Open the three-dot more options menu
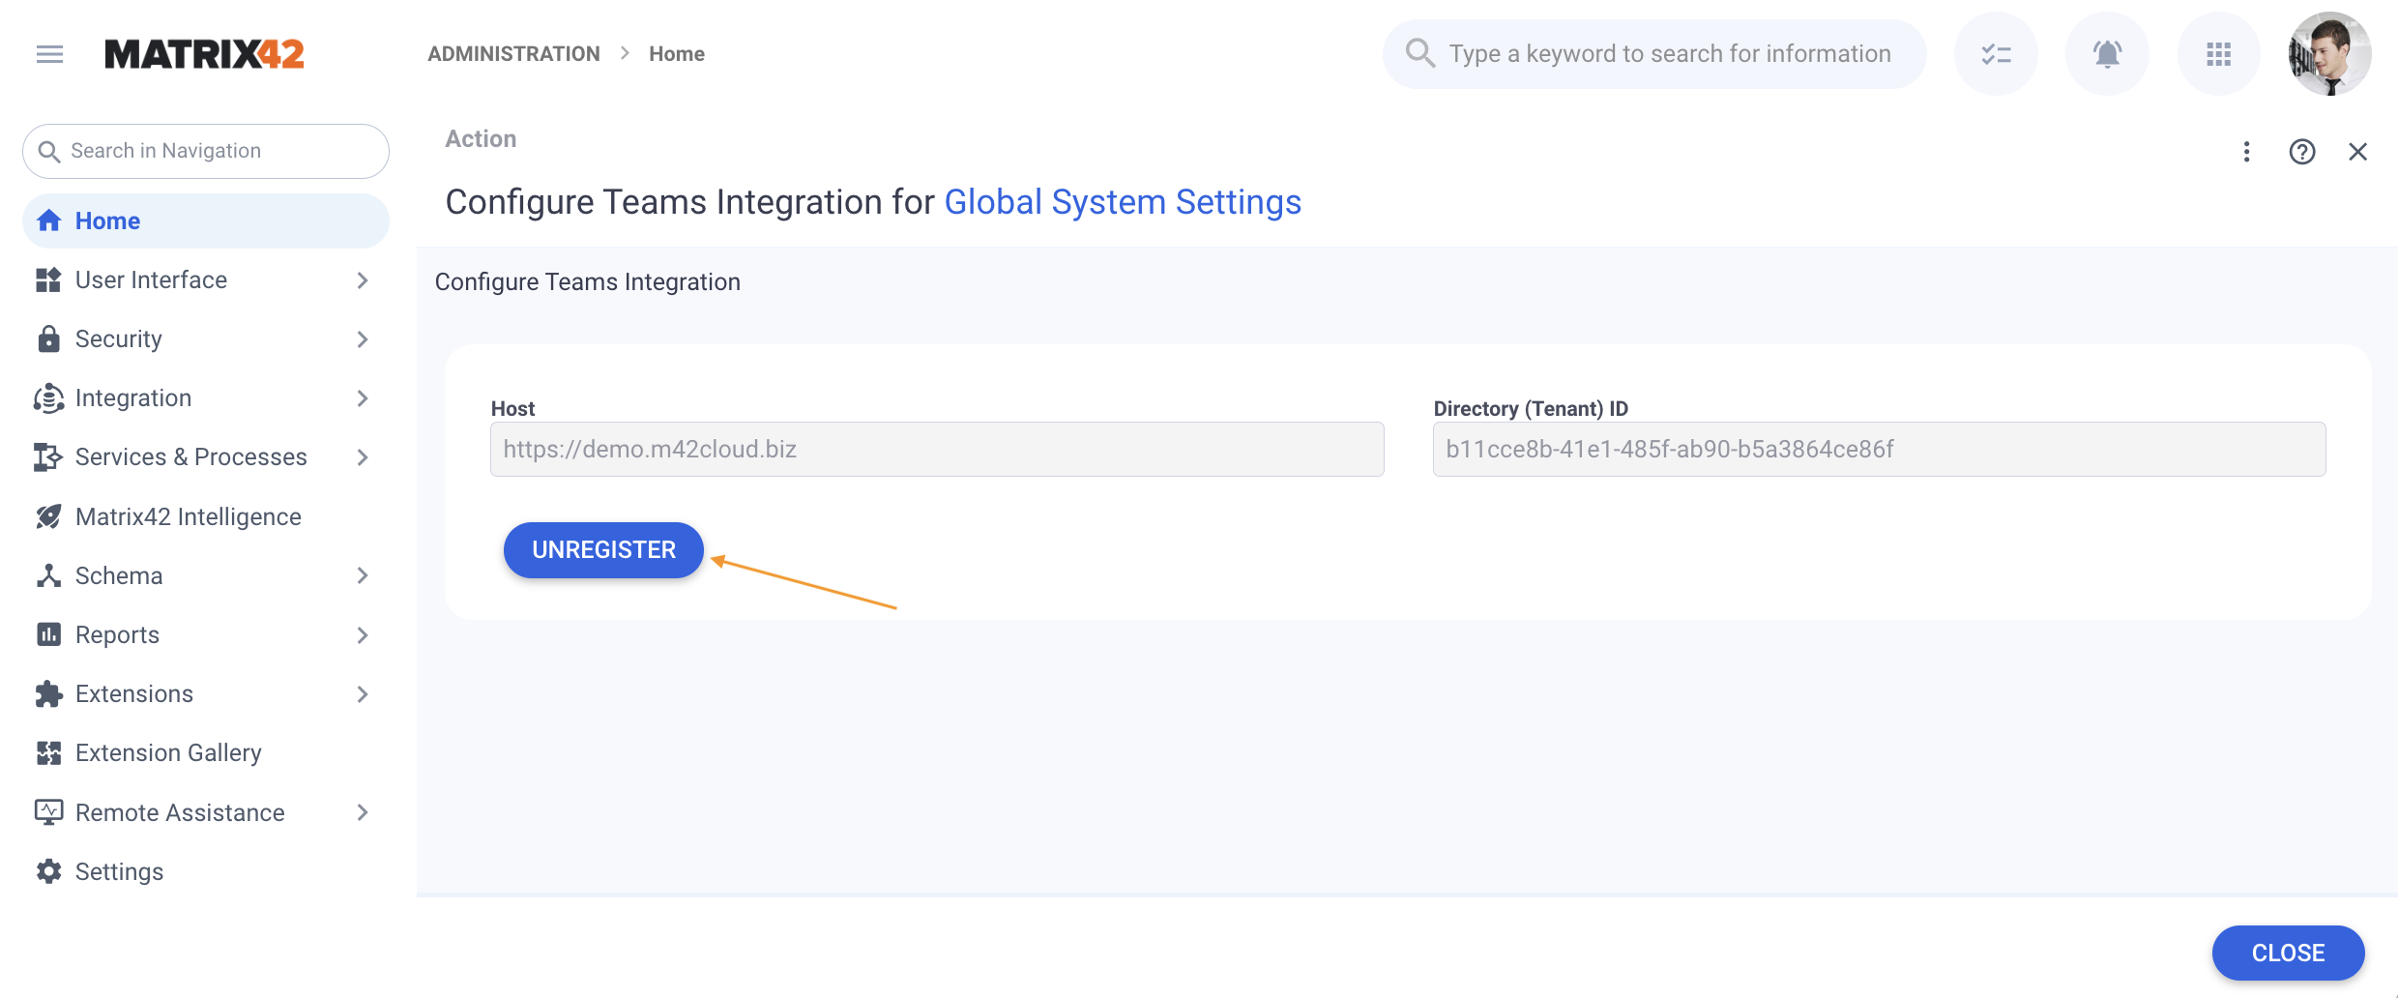The width and height of the screenshot is (2398, 998). 2247,152
